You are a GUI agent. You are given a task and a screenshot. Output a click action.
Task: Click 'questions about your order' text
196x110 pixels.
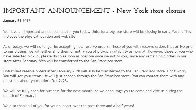coord(27,81)
